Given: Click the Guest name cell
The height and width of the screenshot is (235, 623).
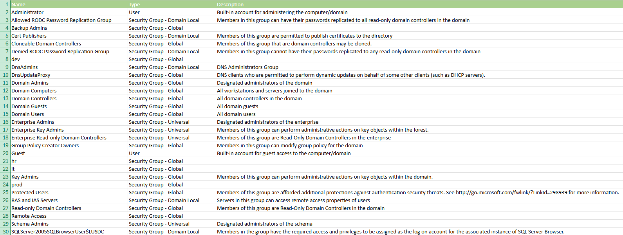Looking at the screenshot, I should pyautogui.click(x=69, y=153).
